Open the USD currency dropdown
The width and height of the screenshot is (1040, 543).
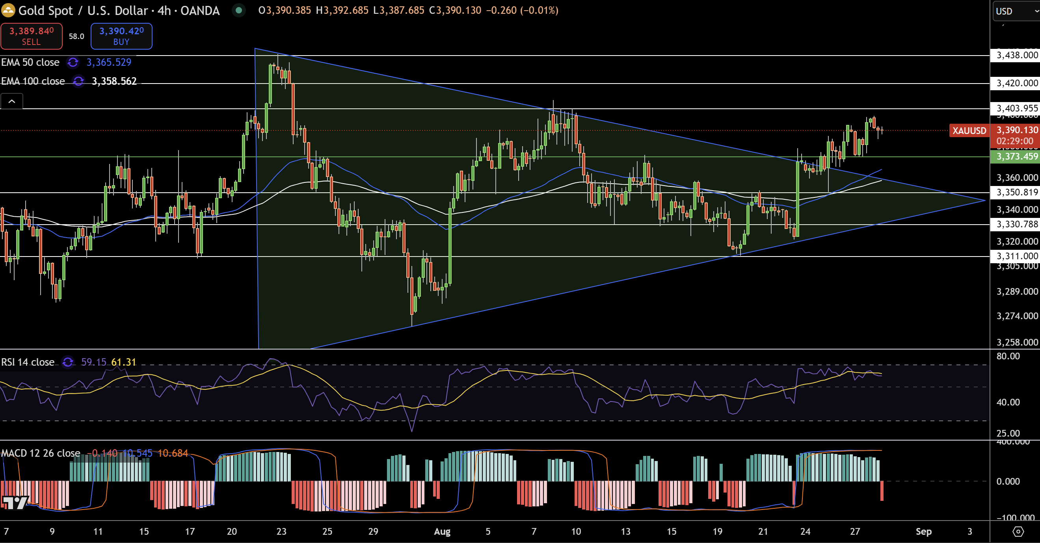click(1016, 11)
